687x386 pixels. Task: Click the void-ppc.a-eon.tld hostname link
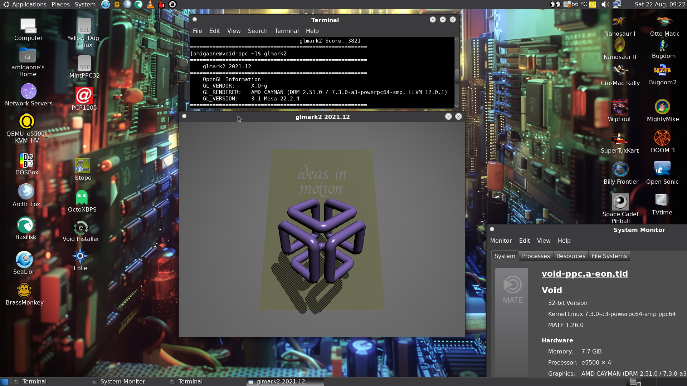(x=585, y=273)
